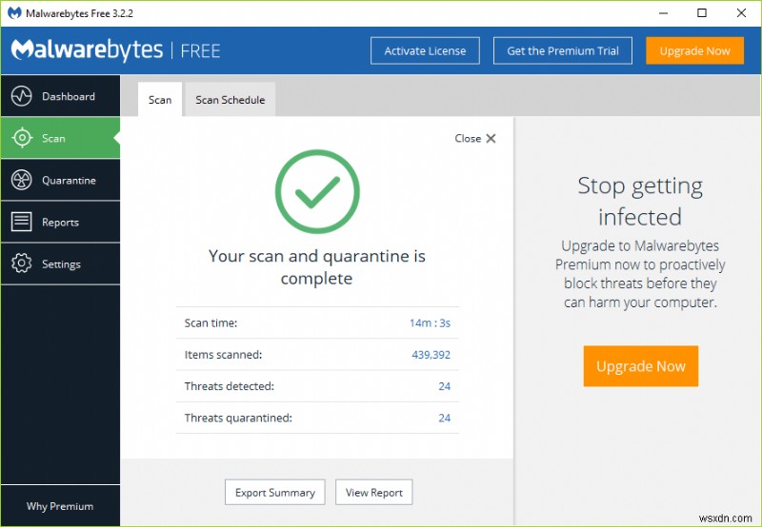Image resolution: width=762 pixels, height=527 pixels.
Task: Click the Scan crosshair icon in sidebar
Action: click(x=21, y=139)
